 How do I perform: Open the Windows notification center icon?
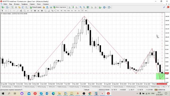coord(166,94)
